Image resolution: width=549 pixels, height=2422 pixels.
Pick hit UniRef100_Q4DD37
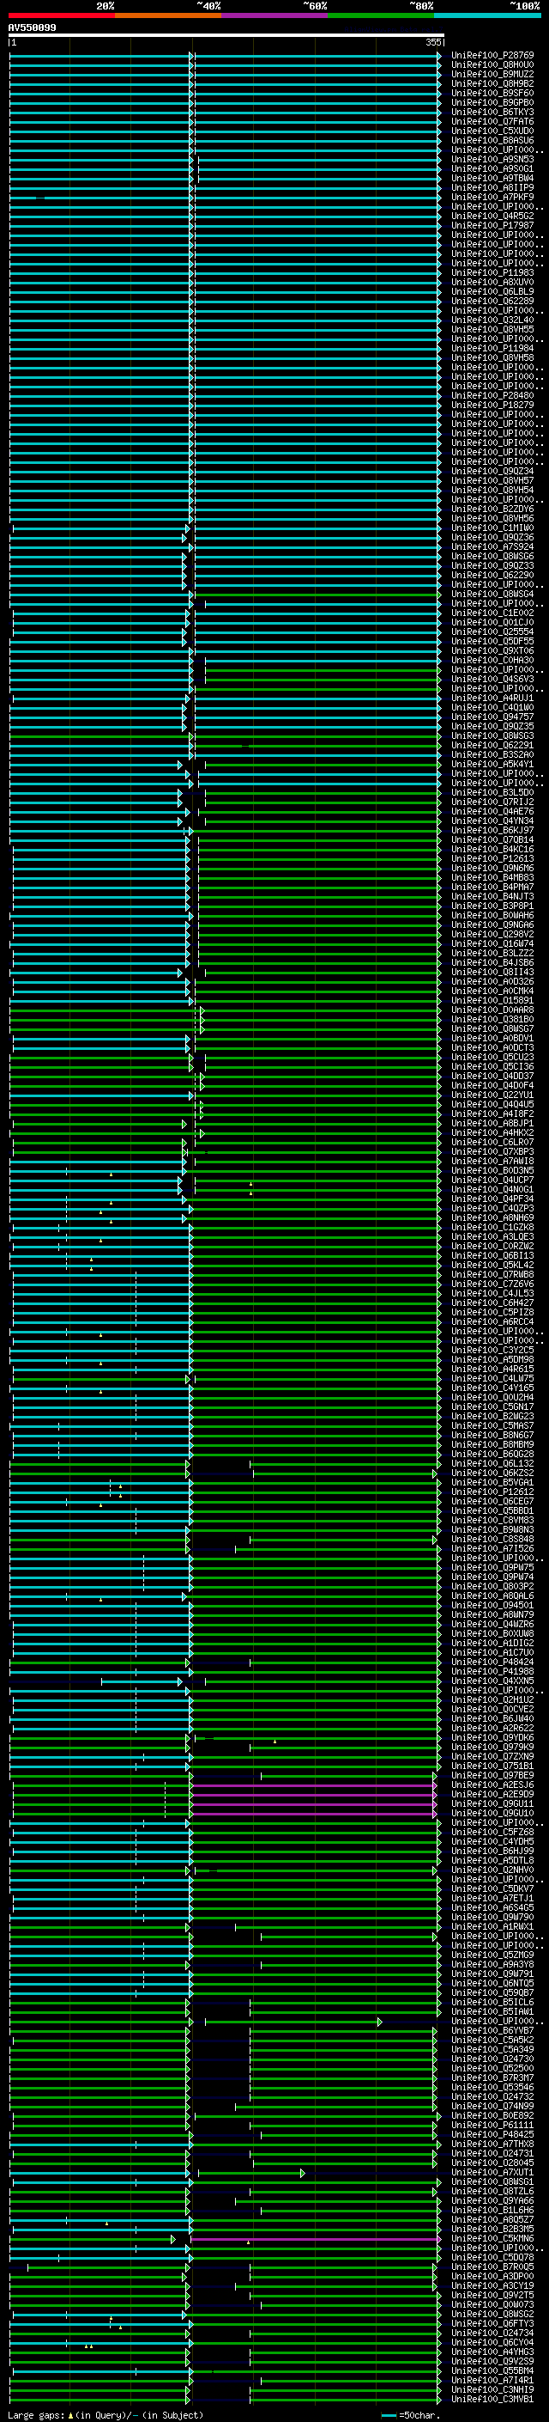[492, 1076]
